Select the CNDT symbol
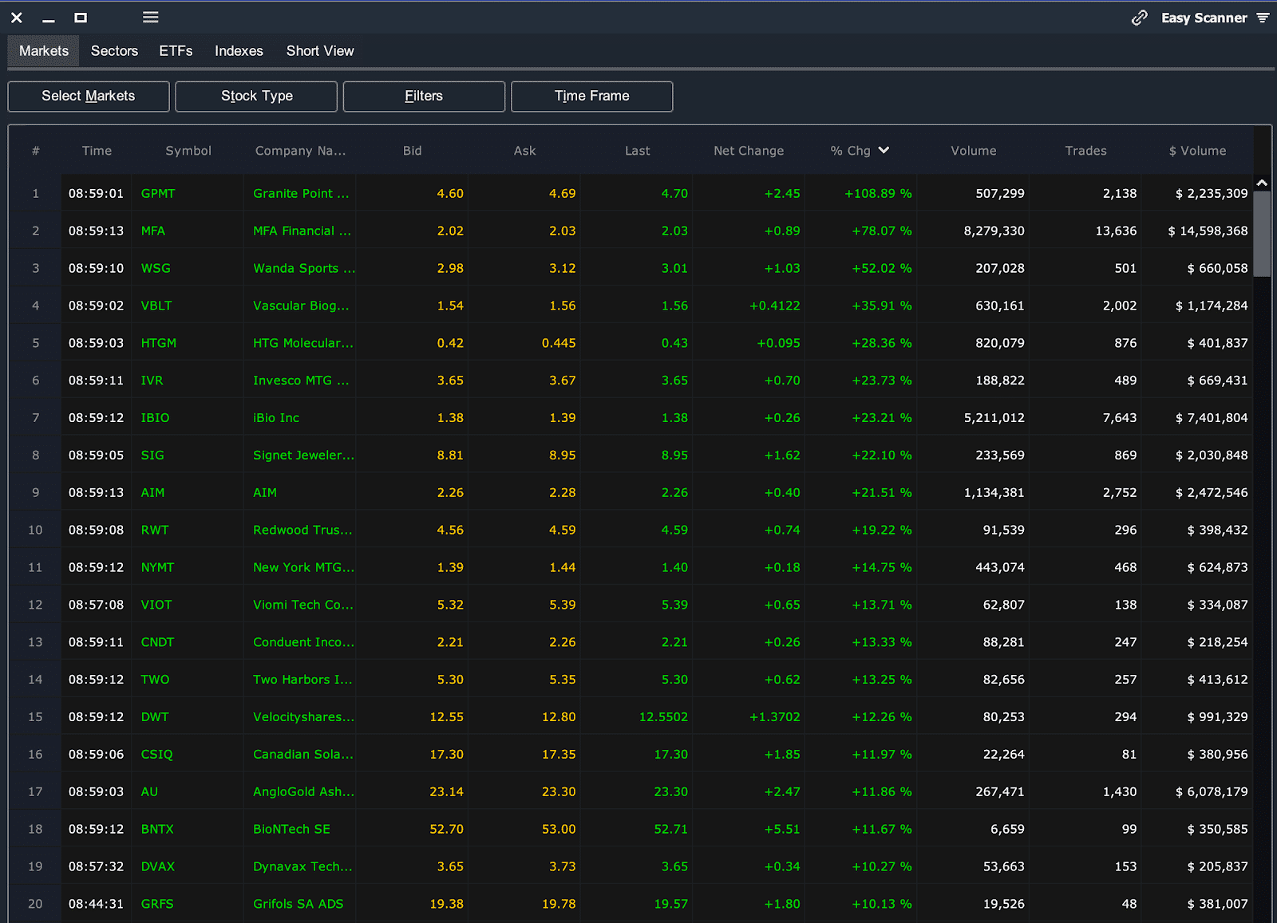This screenshot has width=1277, height=923. pyautogui.click(x=157, y=643)
